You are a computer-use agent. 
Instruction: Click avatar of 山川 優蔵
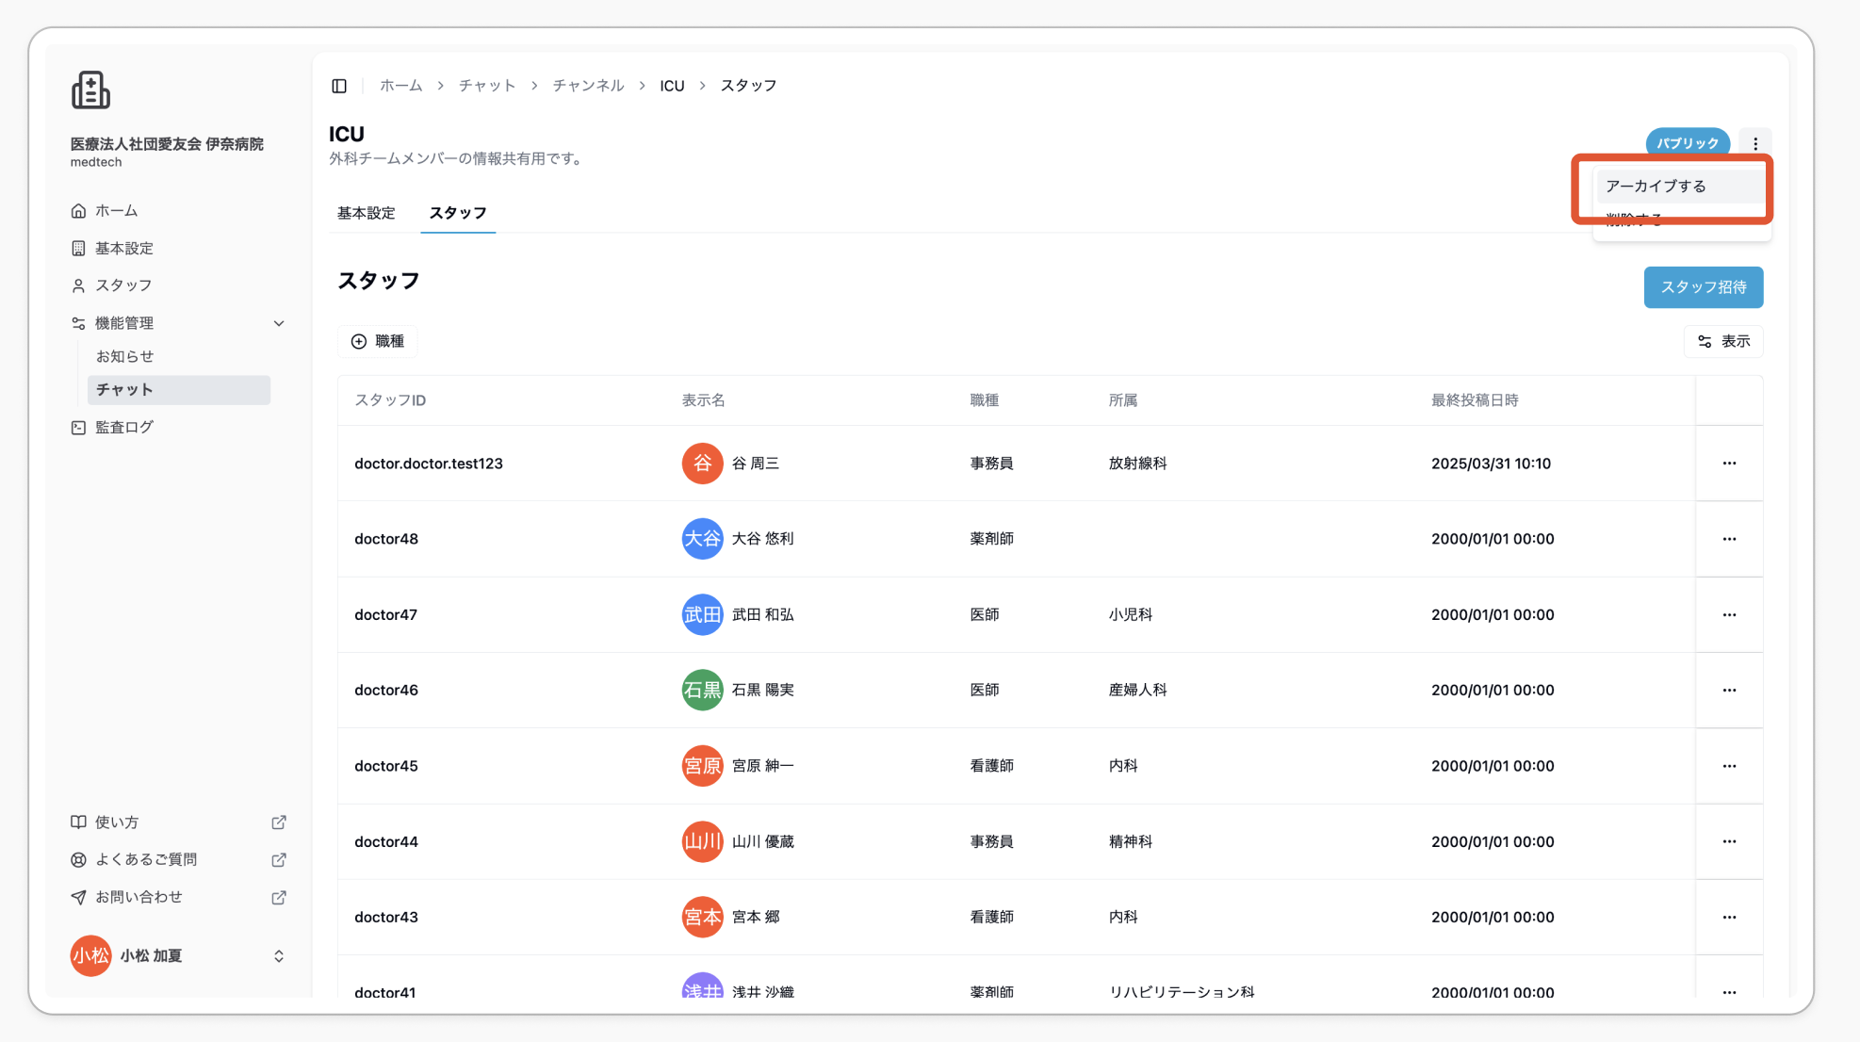[702, 841]
